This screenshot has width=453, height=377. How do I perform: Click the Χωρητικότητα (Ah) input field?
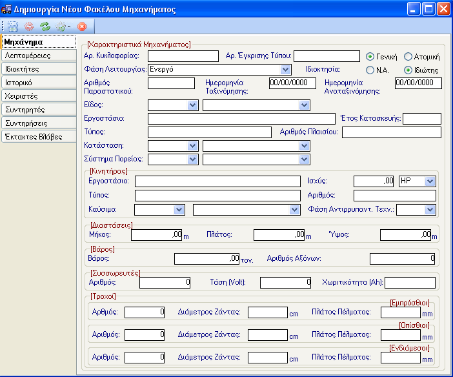point(410,283)
